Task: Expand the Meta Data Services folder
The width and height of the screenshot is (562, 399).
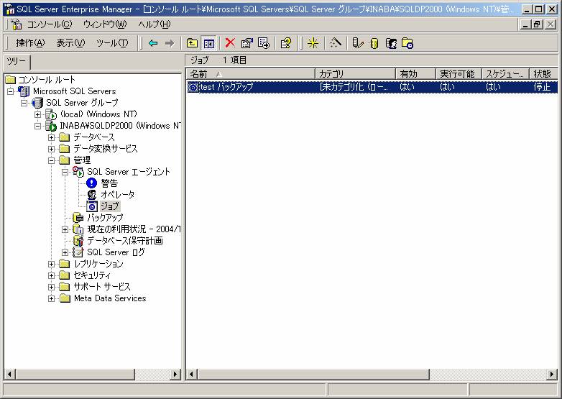Action: coord(51,298)
